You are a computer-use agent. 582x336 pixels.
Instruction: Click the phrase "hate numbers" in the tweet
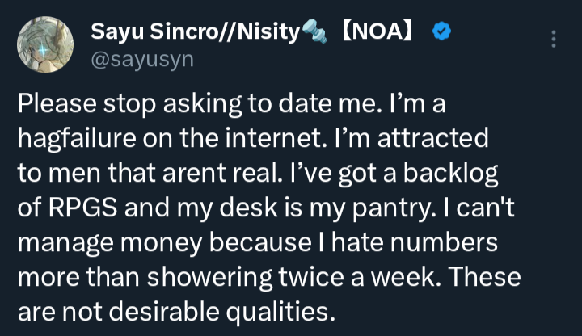click(403, 242)
